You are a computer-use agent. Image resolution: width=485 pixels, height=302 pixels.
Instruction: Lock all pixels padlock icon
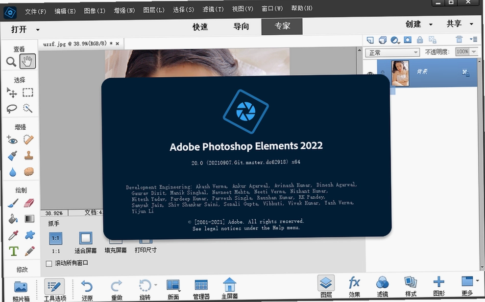pos(420,40)
